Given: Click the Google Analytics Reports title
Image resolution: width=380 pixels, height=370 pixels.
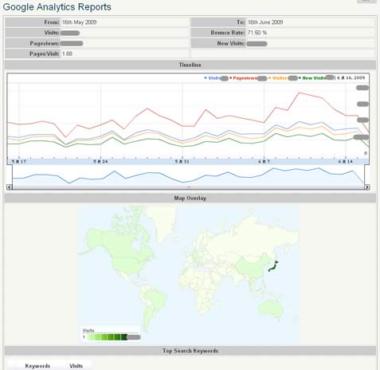Looking at the screenshot, I should click(x=57, y=7).
